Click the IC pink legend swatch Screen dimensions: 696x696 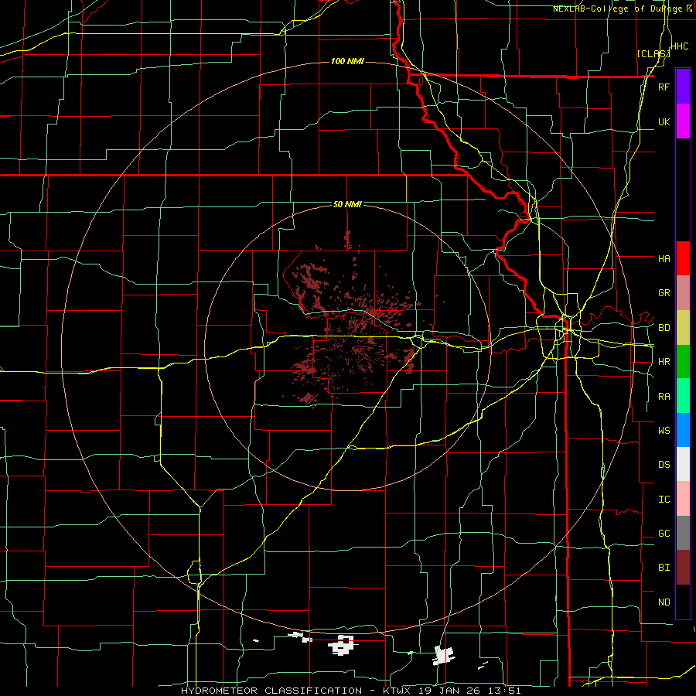point(683,499)
